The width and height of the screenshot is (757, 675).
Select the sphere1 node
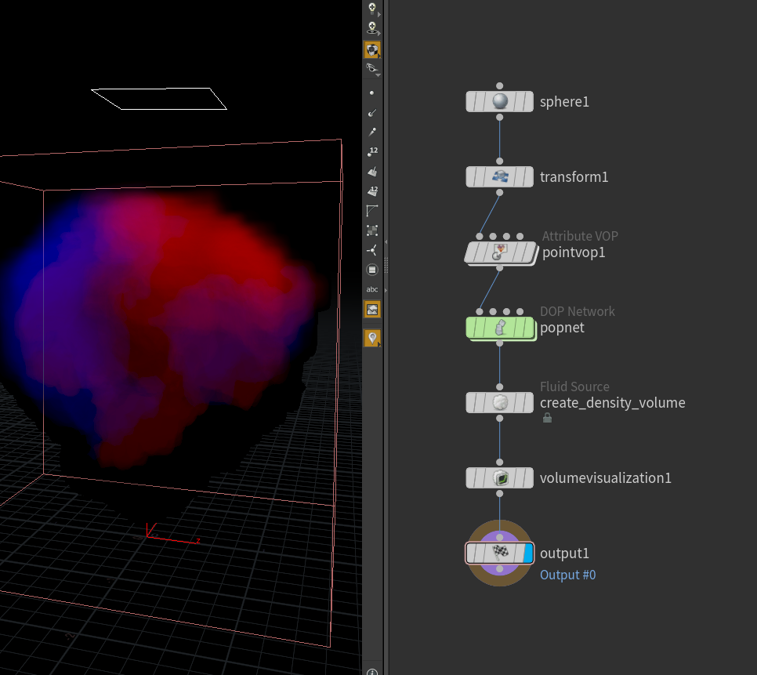[500, 101]
